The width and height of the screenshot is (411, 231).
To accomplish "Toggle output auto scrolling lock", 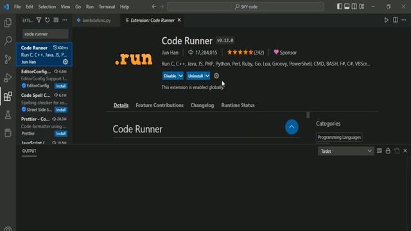I will tap(388, 151).
